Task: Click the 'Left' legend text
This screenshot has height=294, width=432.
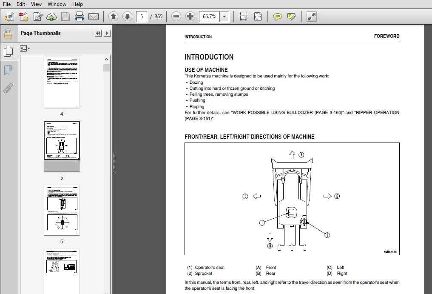Action: pyautogui.click(x=341, y=268)
